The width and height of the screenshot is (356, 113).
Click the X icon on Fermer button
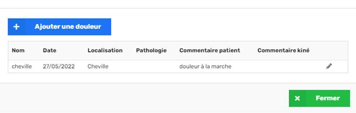point(297,98)
